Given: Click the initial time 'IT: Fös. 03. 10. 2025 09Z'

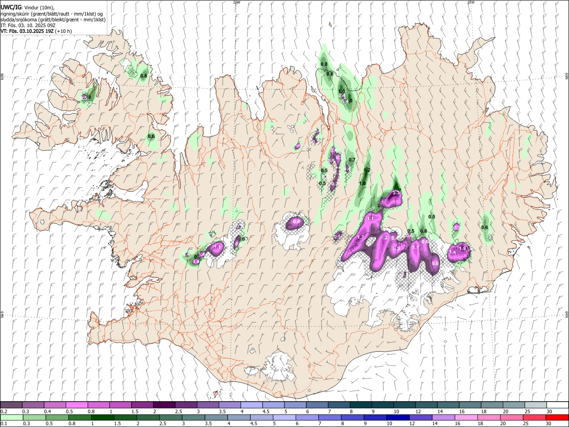Looking at the screenshot, I should [x=28, y=25].
